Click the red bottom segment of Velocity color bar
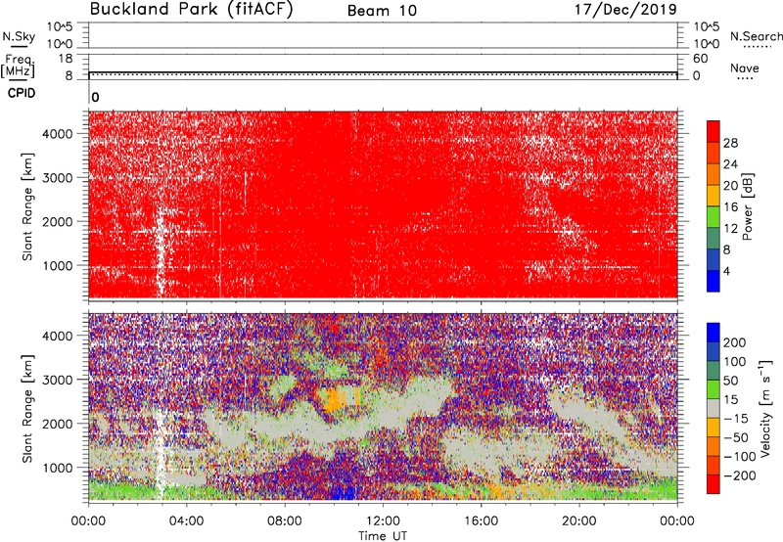This screenshot has height=542, width=783. pyautogui.click(x=714, y=484)
